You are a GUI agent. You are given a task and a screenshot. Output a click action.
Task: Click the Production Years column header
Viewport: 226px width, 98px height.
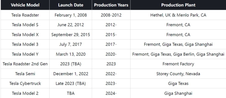111,5
